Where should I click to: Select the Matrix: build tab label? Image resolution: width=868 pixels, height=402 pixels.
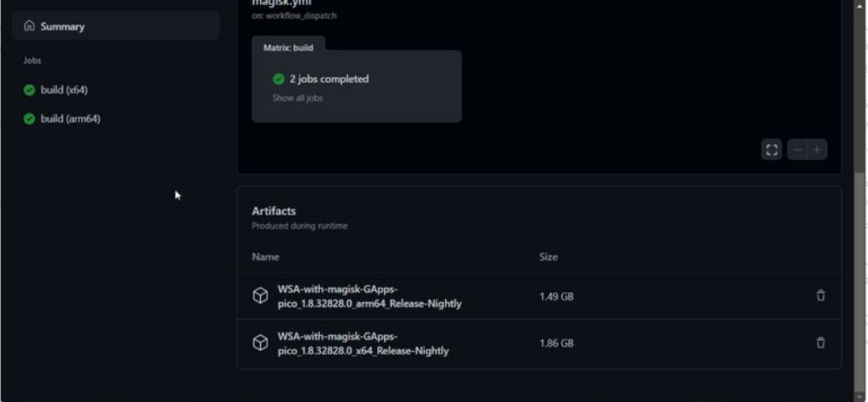(x=288, y=48)
